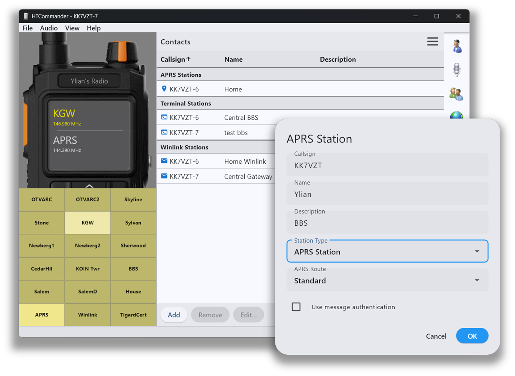Open the contacts person icon in sidebar

(457, 46)
